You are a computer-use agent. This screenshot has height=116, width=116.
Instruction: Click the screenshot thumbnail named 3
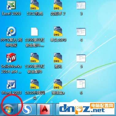point(81,5)
